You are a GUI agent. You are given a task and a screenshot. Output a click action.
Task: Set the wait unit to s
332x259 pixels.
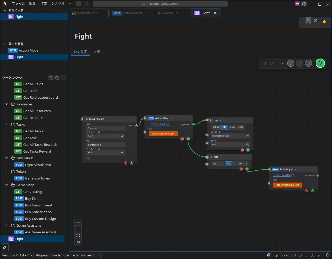pyautogui.click(x=234, y=164)
